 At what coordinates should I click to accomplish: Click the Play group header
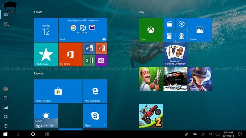141,12
